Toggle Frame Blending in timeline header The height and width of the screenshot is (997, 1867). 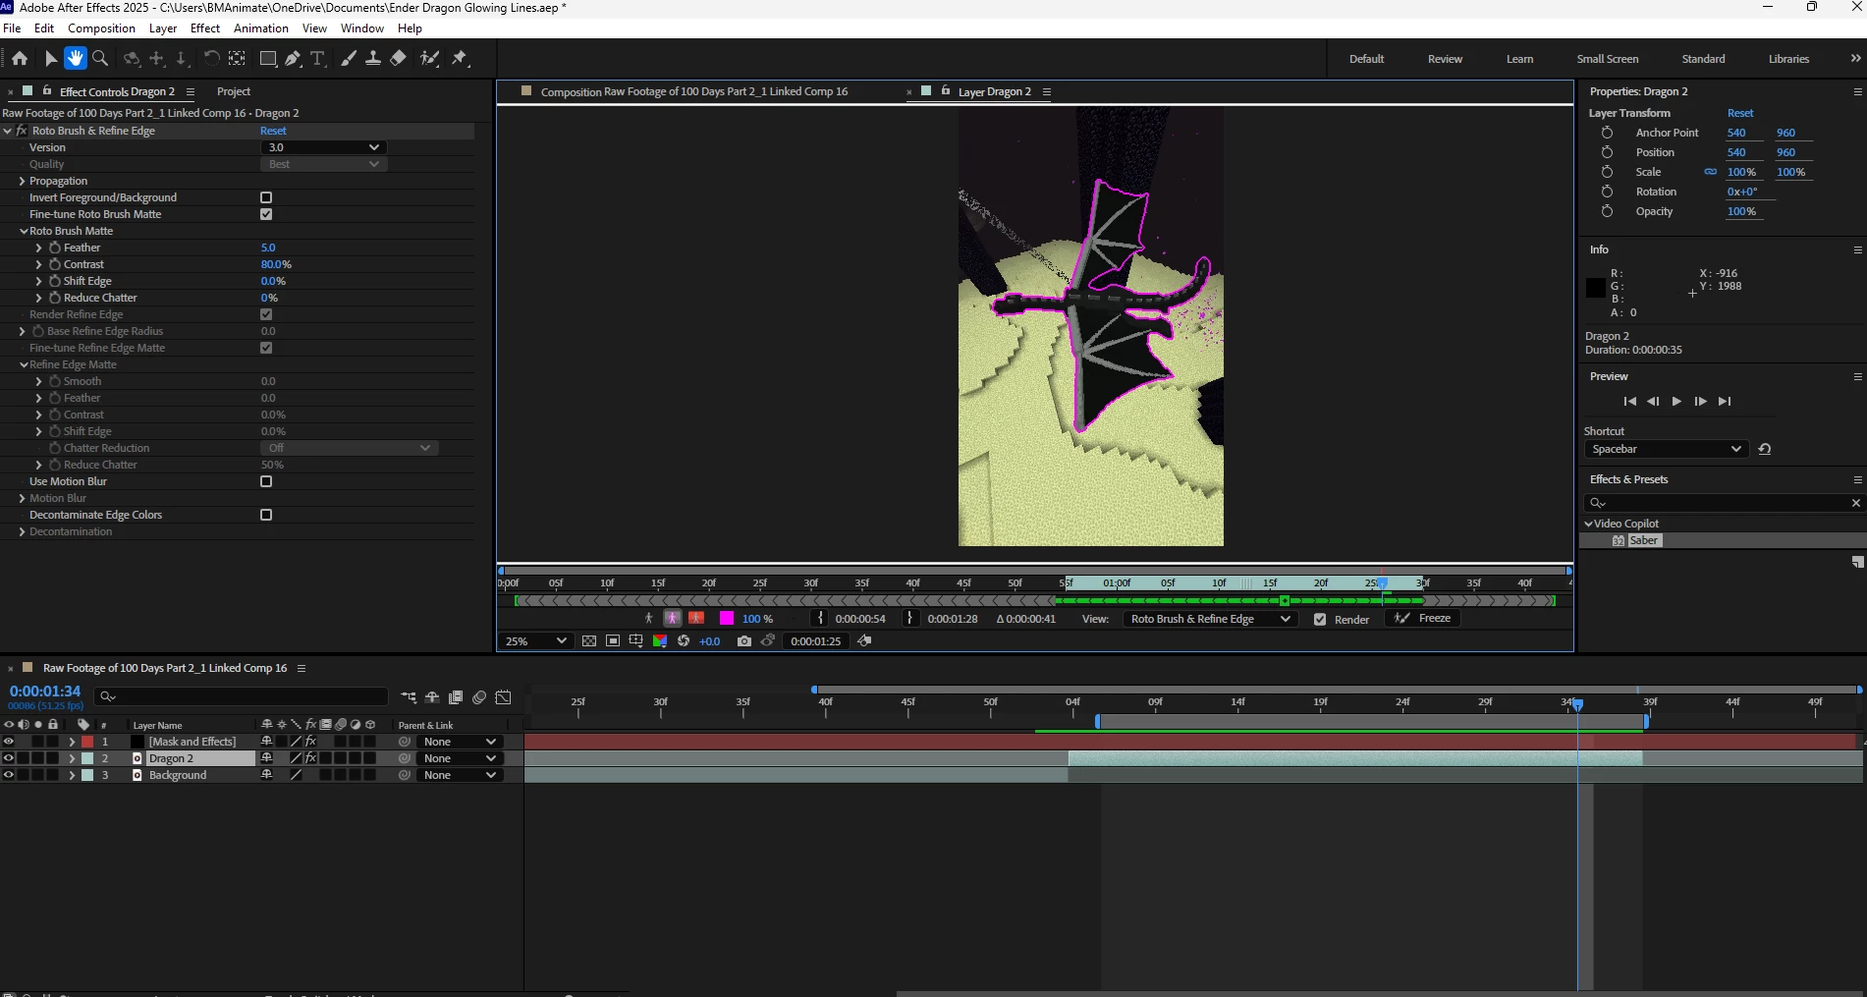[456, 697]
